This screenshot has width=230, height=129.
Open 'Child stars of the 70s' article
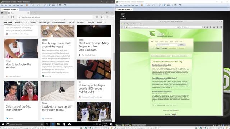pos(18,108)
